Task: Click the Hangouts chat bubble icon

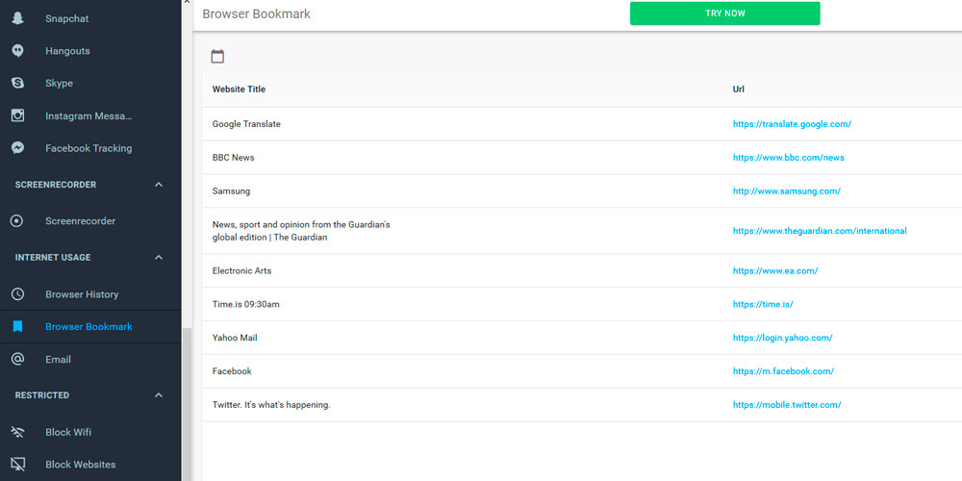Action: (x=17, y=51)
